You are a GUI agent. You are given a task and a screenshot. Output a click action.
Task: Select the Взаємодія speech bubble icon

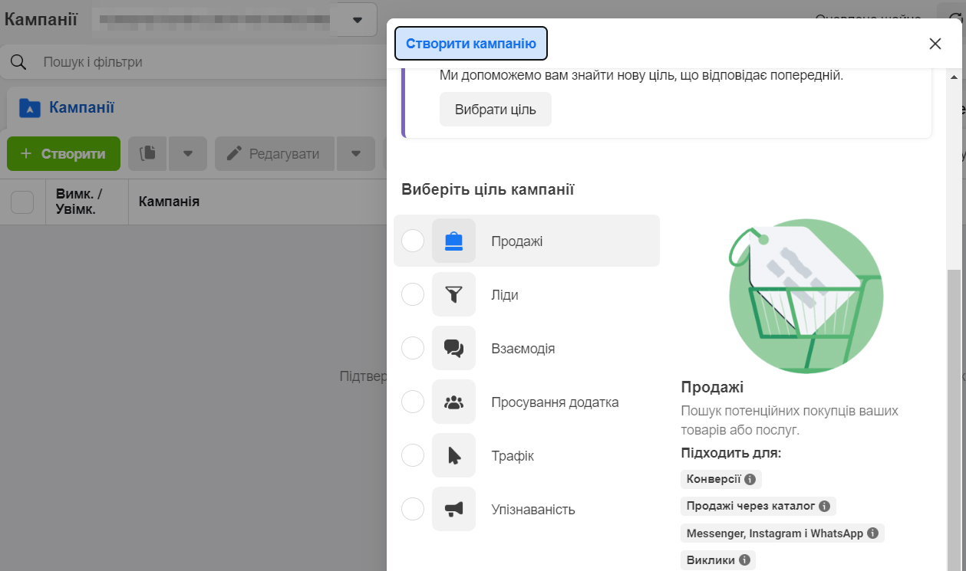pos(453,348)
